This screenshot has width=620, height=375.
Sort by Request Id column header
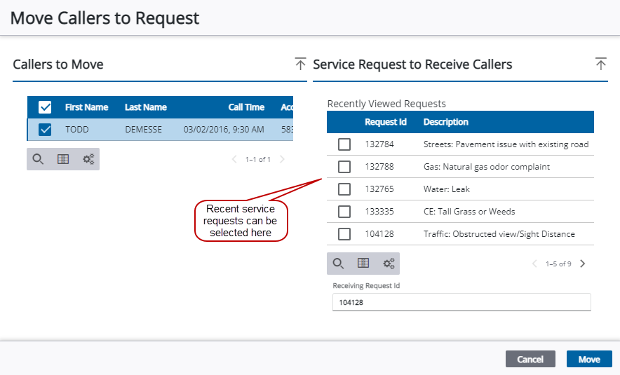coord(385,122)
